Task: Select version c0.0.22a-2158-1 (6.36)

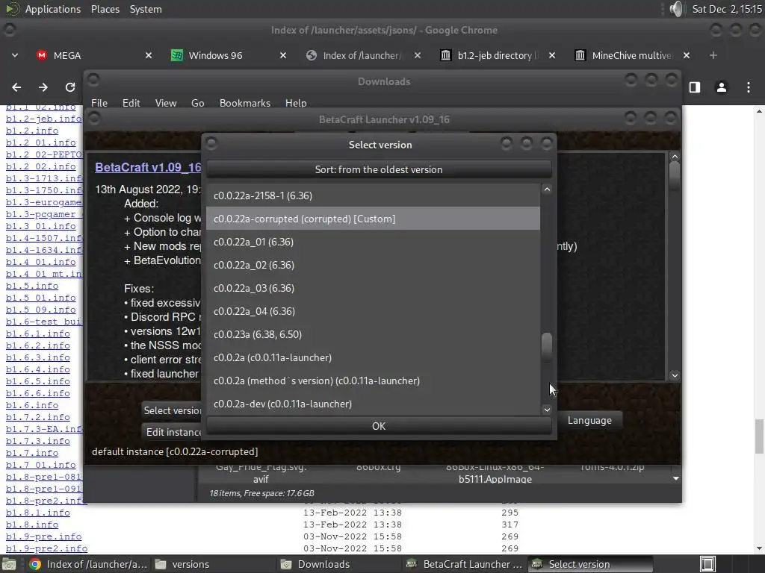Action: point(374,196)
